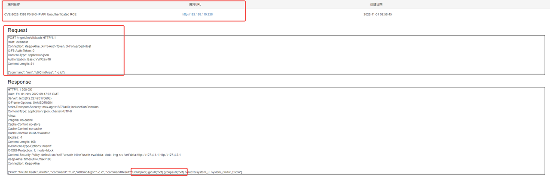Click the 创建日期 column header
Screen dimensions: 550x178
point(376,4)
